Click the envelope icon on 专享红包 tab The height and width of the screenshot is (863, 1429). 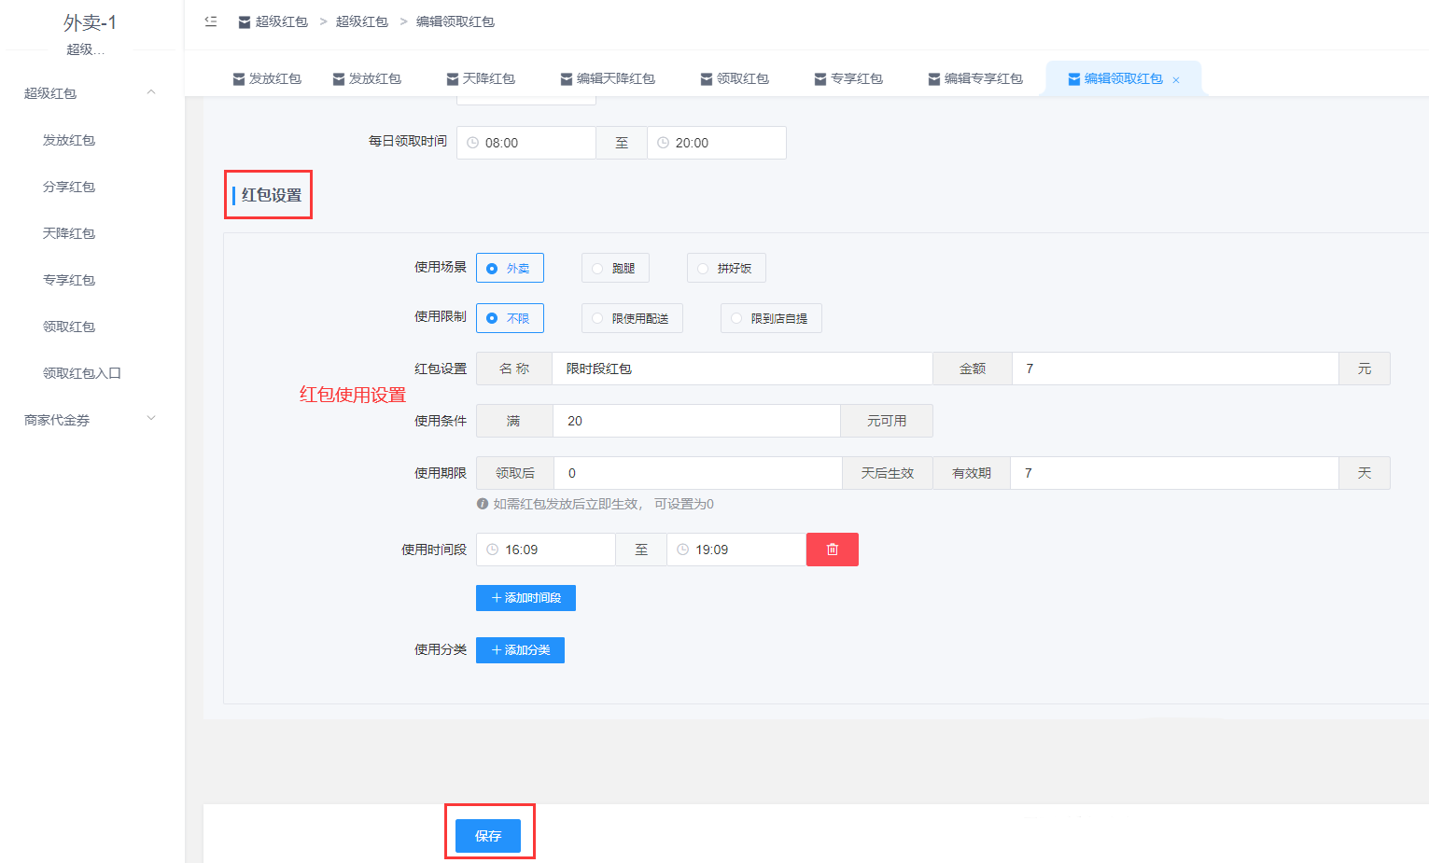click(x=820, y=79)
